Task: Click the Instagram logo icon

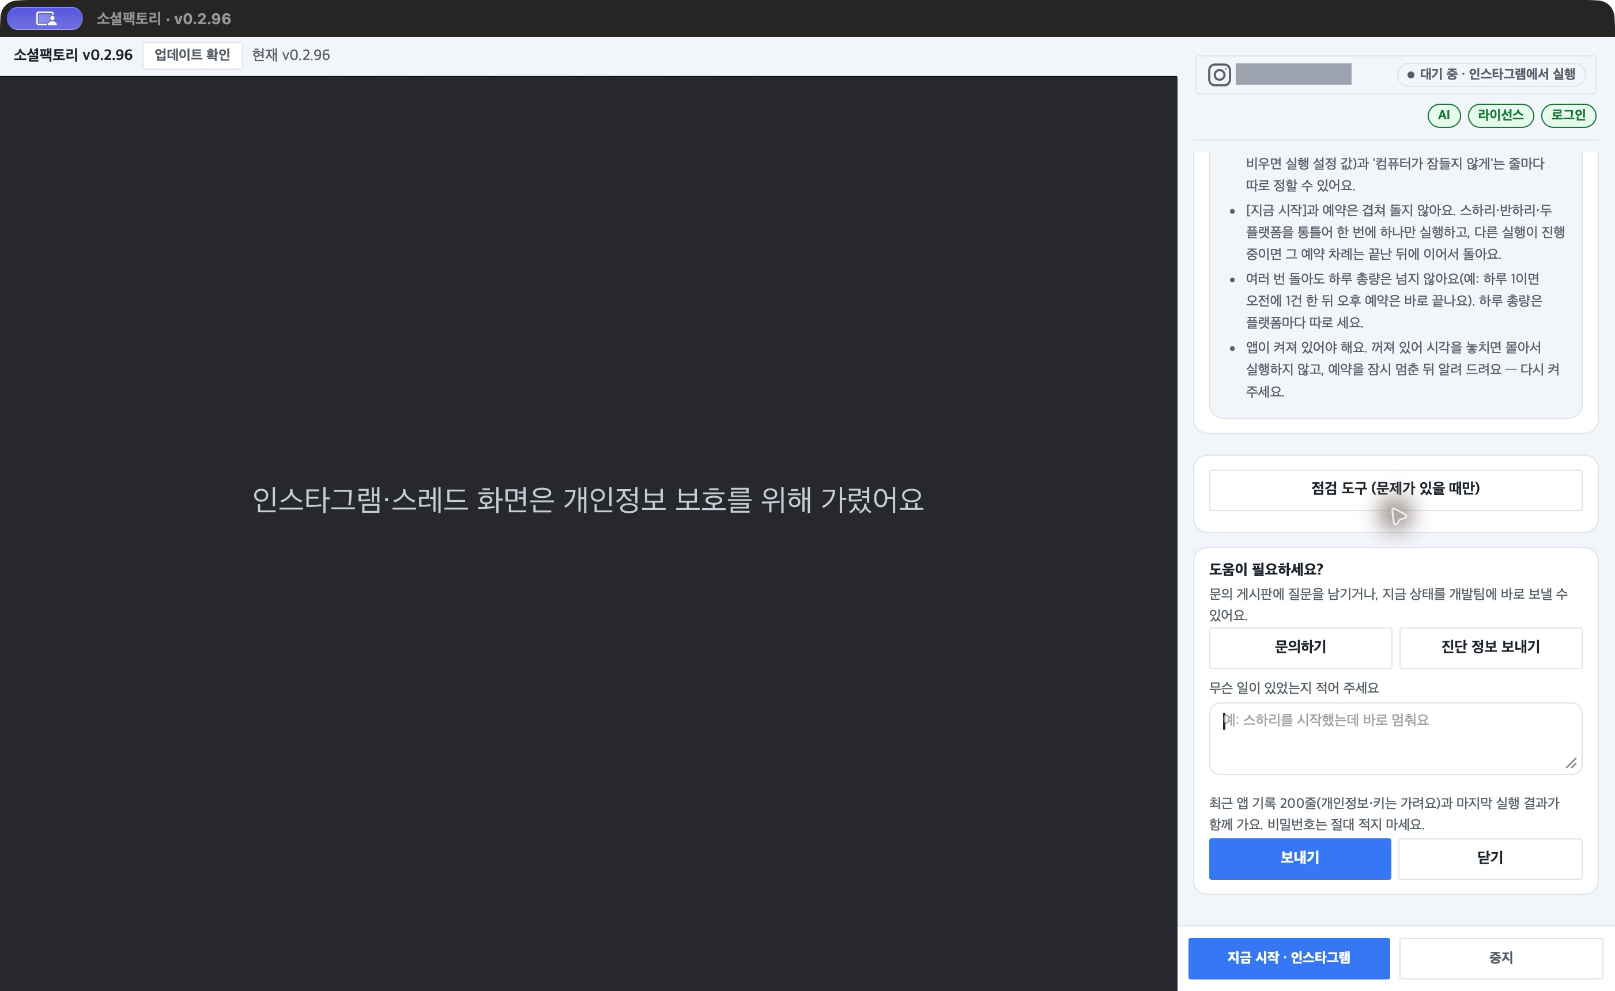Action: [1219, 75]
